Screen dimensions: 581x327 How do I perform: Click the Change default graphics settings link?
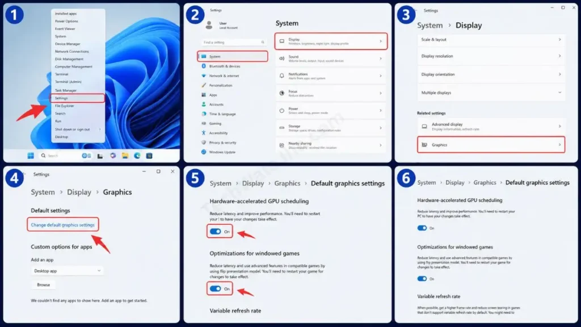point(62,225)
